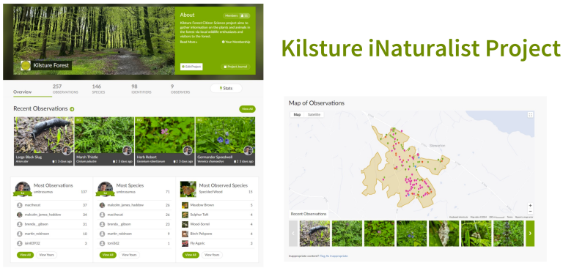The image size is (563, 271).
Task: Click the Edit Project button
Action: (x=191, y=67)
